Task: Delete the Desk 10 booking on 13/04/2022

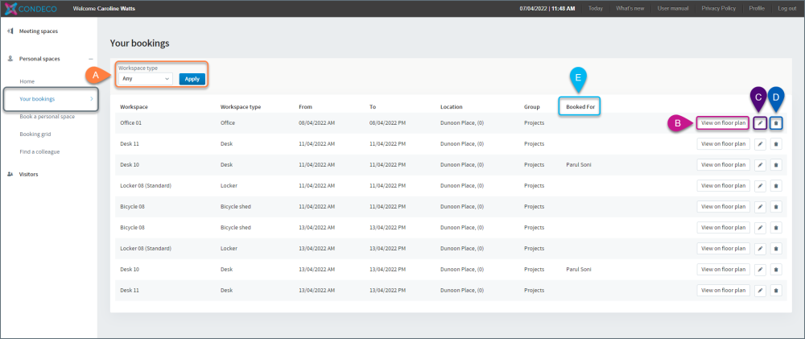Action: pyautogui.click(x=776, y=269)
